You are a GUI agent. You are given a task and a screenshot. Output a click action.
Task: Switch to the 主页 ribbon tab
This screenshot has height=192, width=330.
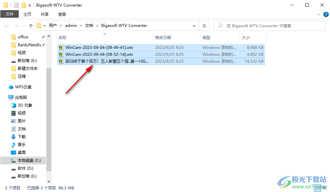(27, 14)
